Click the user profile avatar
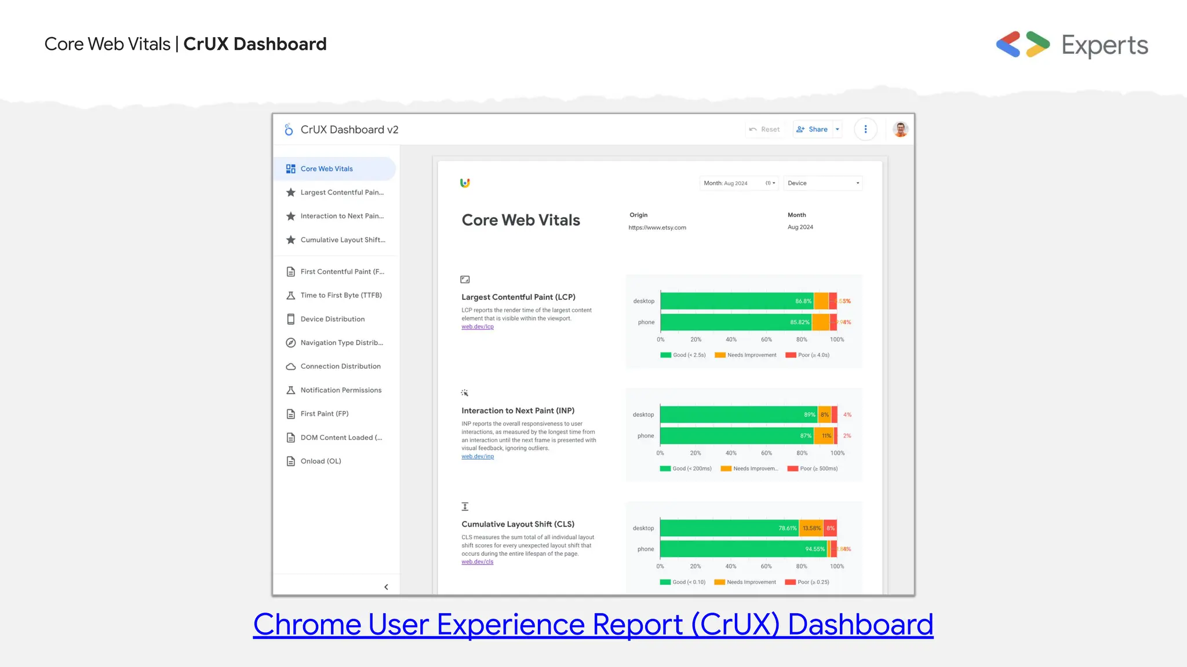1187x667 pixels. [x=900, y=129]
